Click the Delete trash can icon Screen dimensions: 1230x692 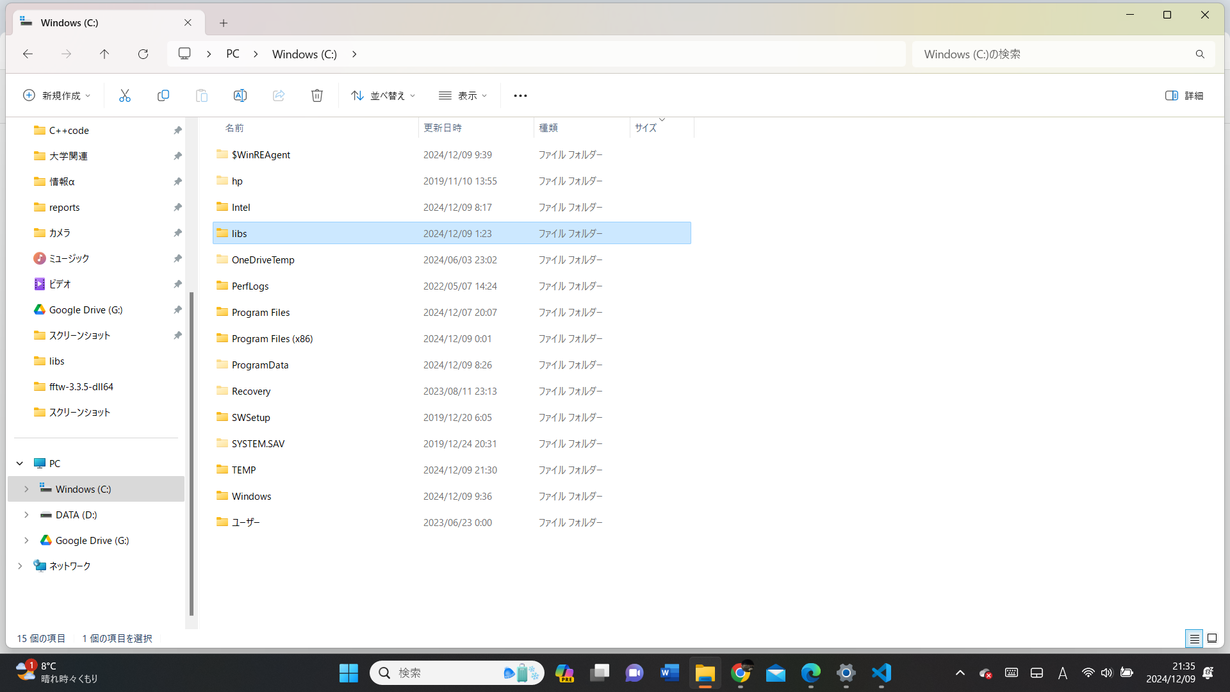pyautogui.click(x=316, y=95)
